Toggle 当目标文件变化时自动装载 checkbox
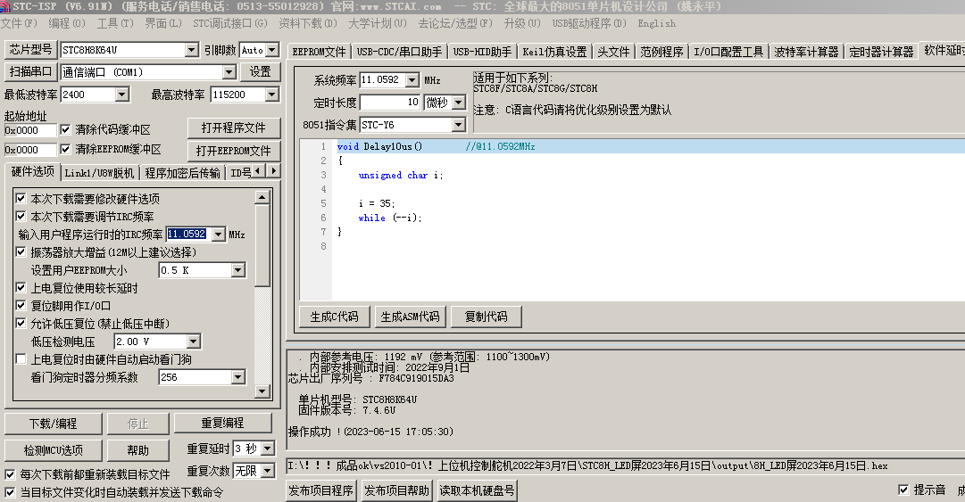The image size is (965, 502). (x=10, y=492)
